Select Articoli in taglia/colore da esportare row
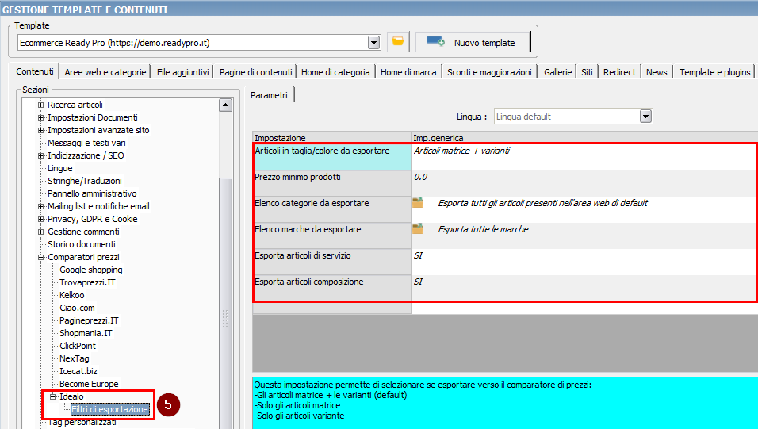The width and height of the screenshot is (758, 429). (331, 157)
